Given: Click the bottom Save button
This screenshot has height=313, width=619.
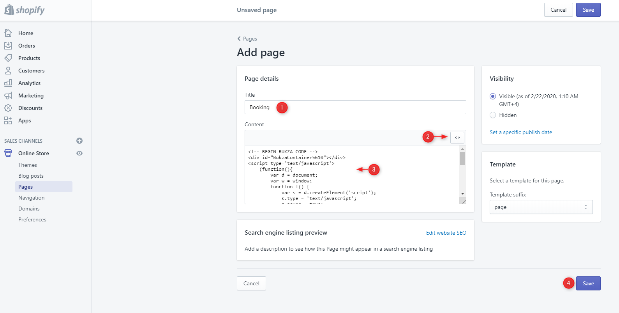Looking at the screenshot, I should [588, 283].
